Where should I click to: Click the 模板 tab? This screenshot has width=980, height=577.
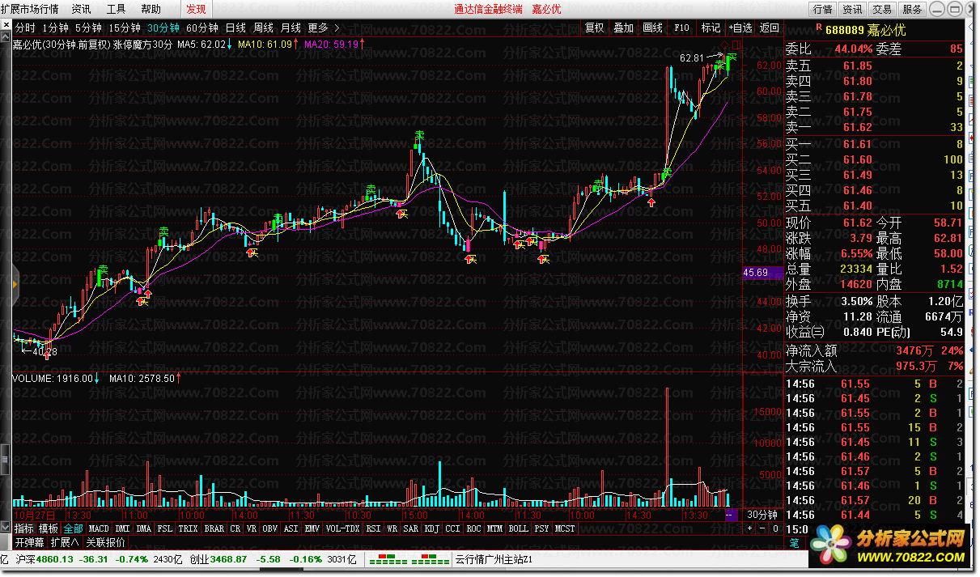coord(49,528)
